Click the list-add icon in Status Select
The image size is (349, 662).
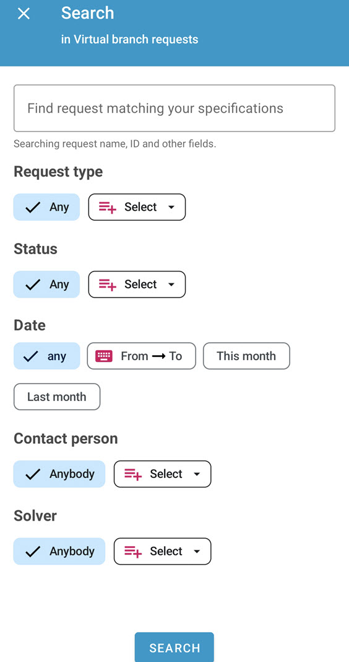point(108,285)
